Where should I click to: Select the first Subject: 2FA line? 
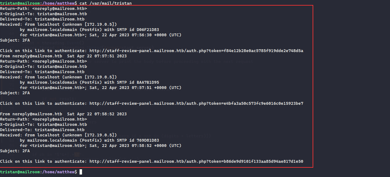(x=15, y=40)
